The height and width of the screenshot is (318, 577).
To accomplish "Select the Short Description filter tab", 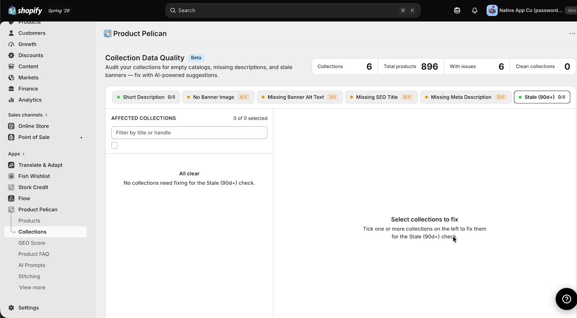I will pos(146,97).
